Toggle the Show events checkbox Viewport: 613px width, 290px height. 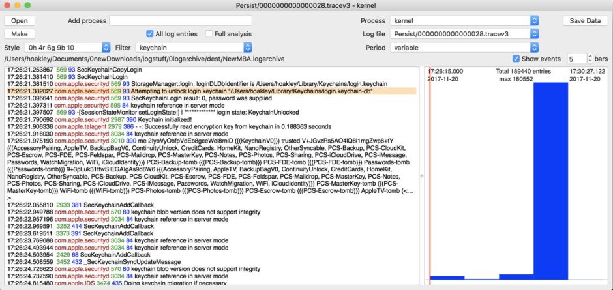pos(516,59)
